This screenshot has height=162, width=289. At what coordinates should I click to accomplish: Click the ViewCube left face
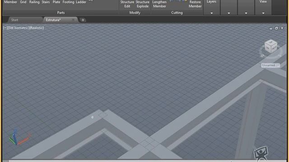point(268,49)
